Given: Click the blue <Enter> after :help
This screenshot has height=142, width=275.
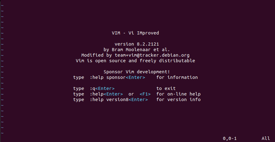Looking at the screenshot, I should pyautogui.click(x=113, y=94).
